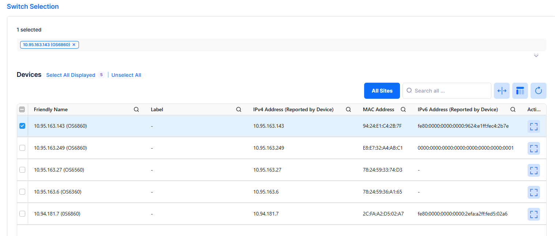Select friendly name 10.95.163.27 (OS6560)

pyautogui.click(x=59, y=170)
